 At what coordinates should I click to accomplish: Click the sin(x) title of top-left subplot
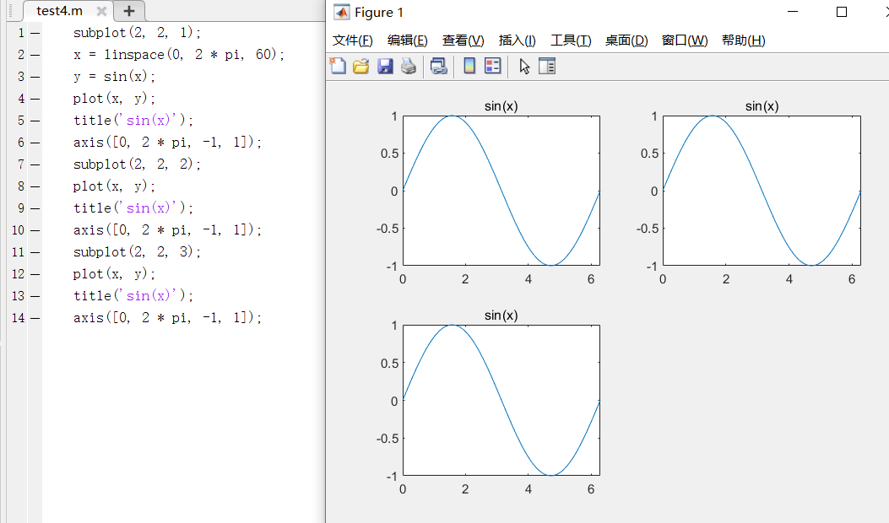(501, 106)
